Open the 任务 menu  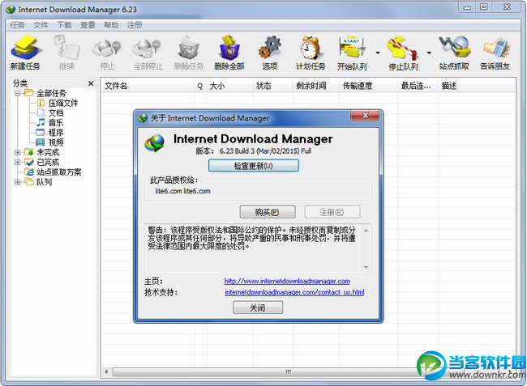pos(17,25)
